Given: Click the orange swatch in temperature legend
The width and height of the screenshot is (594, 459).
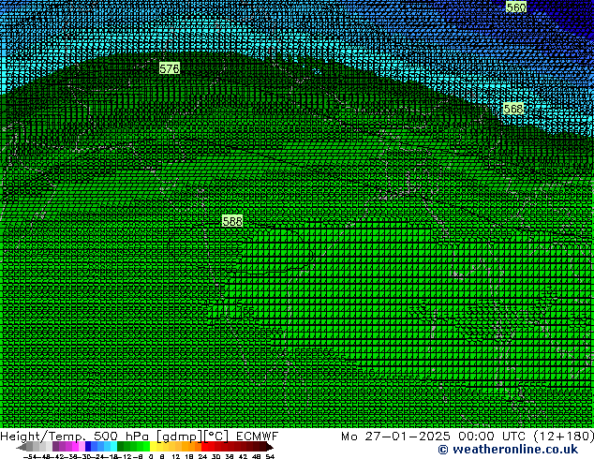Looking at the screenshot, I should tap(189, 447).
